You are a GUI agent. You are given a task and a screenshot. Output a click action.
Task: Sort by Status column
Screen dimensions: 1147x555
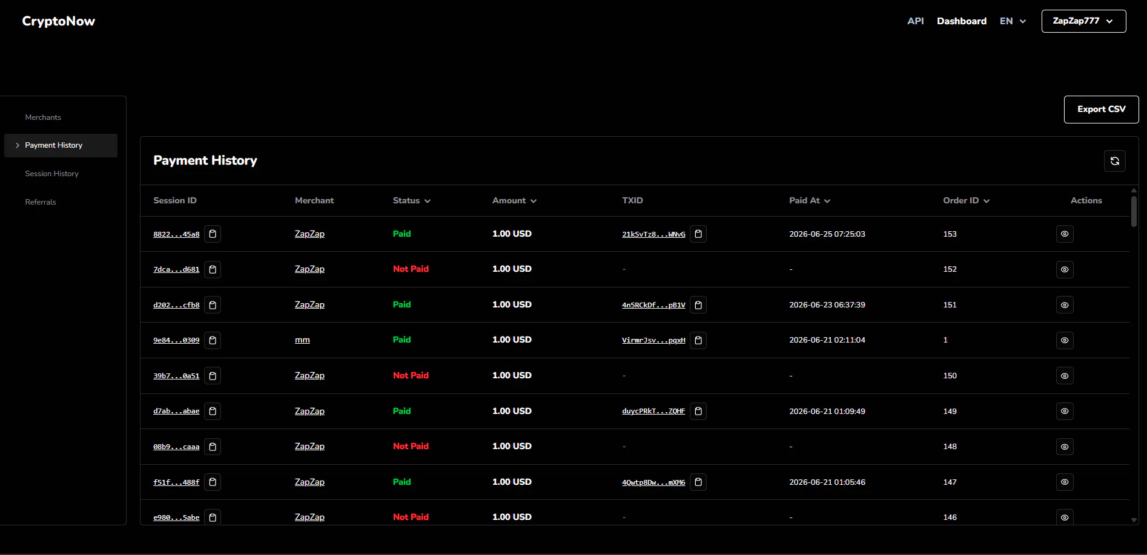click(412, 200)
